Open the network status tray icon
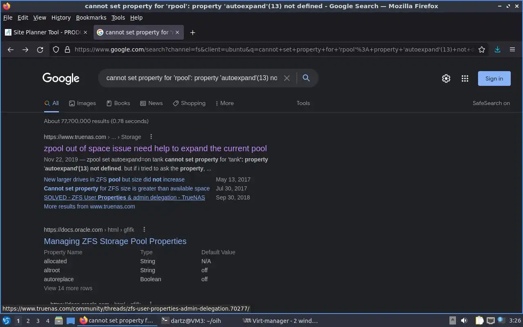523x327 pixels. pyautogui.click(x=491, y=320)
